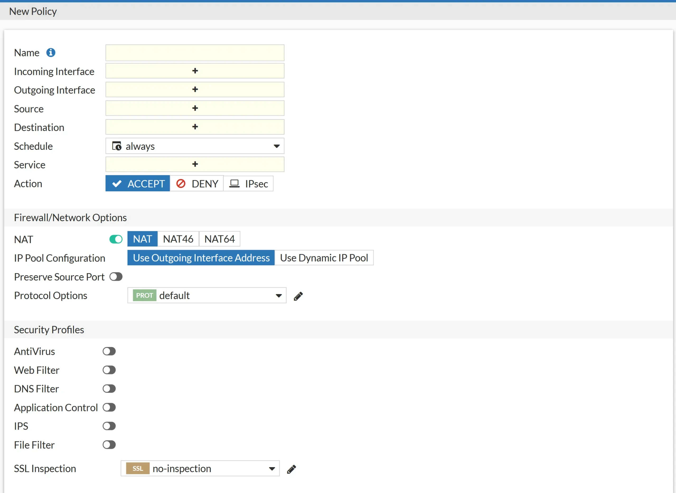Click the plus icon in Destination field
The image size is (676, 493).
click(195, 127)
